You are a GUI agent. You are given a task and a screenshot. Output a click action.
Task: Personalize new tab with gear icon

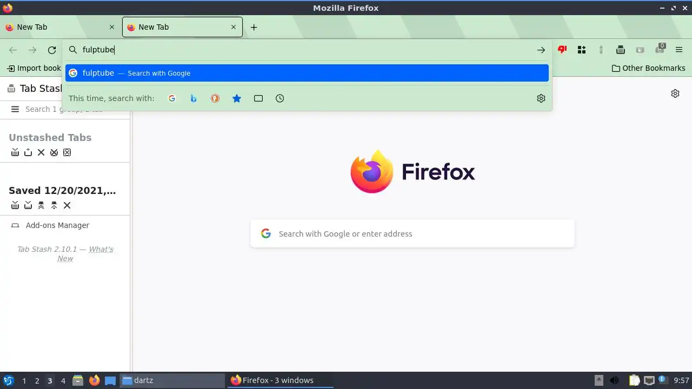(x=675, y=93)
